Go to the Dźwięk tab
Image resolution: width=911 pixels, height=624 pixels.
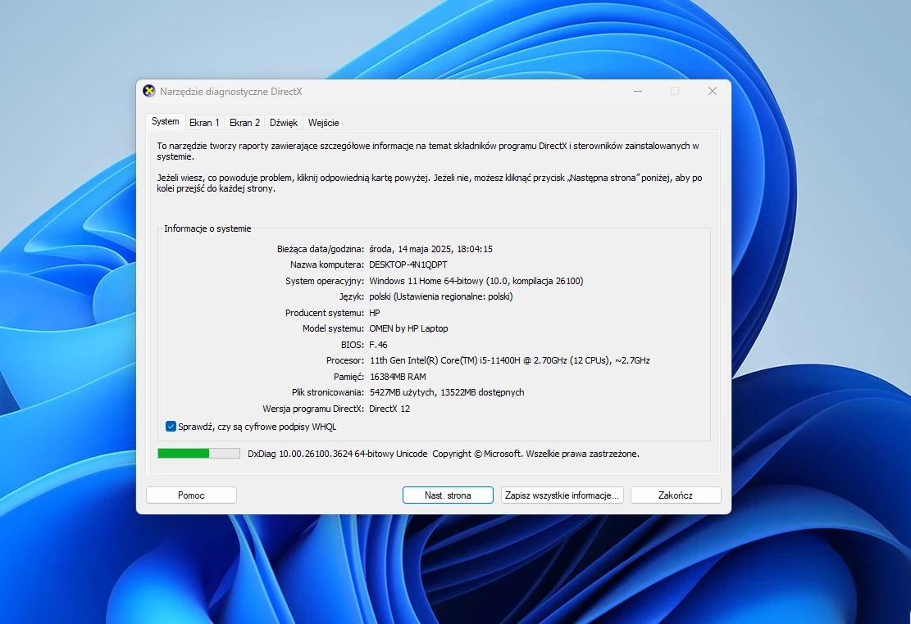(284, 123)
